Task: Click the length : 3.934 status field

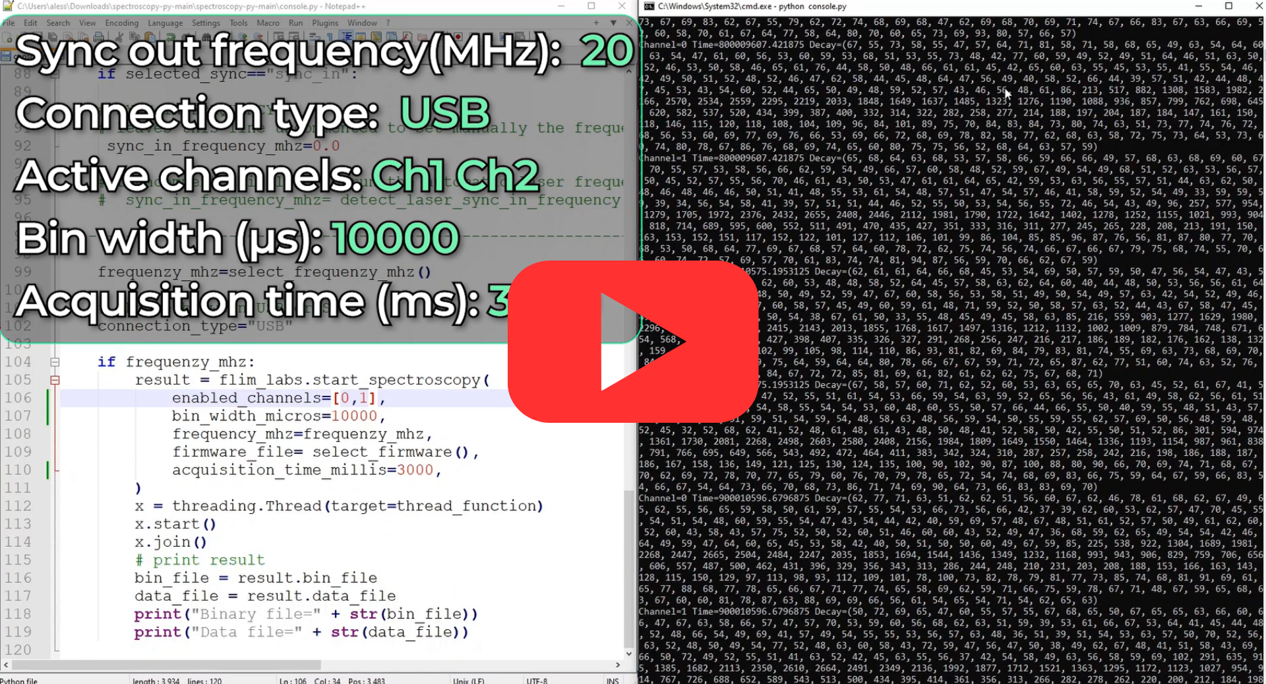Action: 156,680
